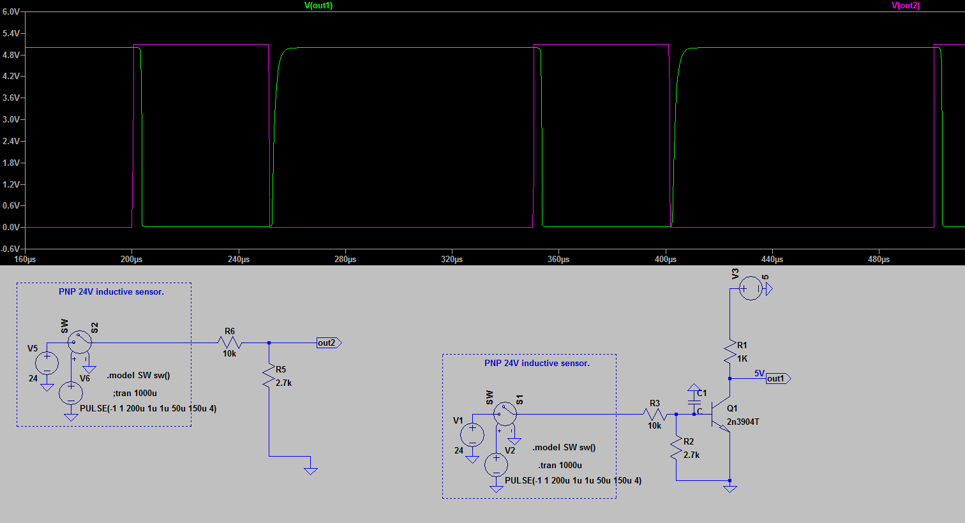Click the S2 switch symbol
Screen dimensions: 965x523
pyautogui.click(x=80, y=342)
